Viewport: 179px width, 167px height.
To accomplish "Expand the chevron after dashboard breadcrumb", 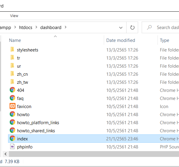I will (x=66, y=28).
